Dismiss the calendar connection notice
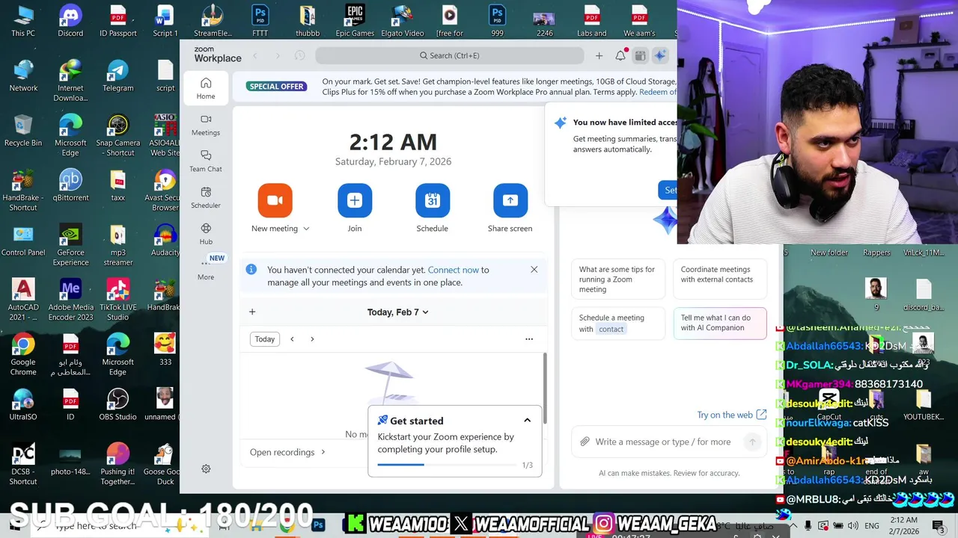958x538 pixels. coord(534,270)
